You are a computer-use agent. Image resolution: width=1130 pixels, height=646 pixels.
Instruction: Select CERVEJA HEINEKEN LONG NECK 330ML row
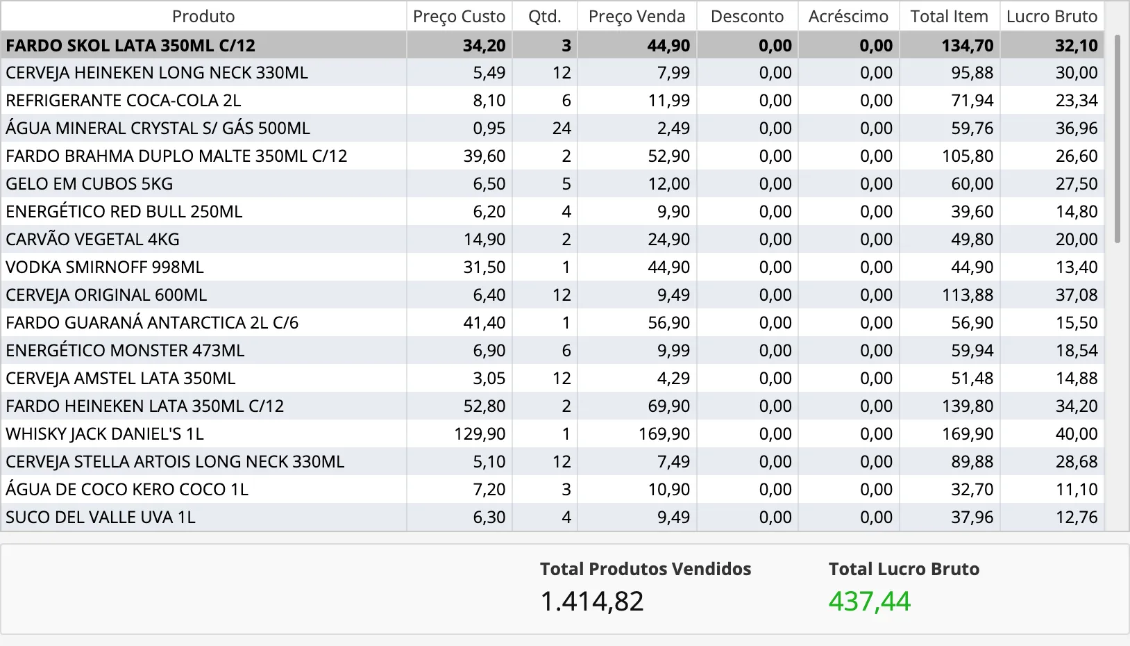(x=553, y=72)
